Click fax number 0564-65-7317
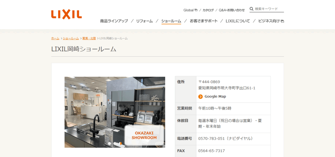The width and height of the screenshot is (335, 157). [212, 151]
